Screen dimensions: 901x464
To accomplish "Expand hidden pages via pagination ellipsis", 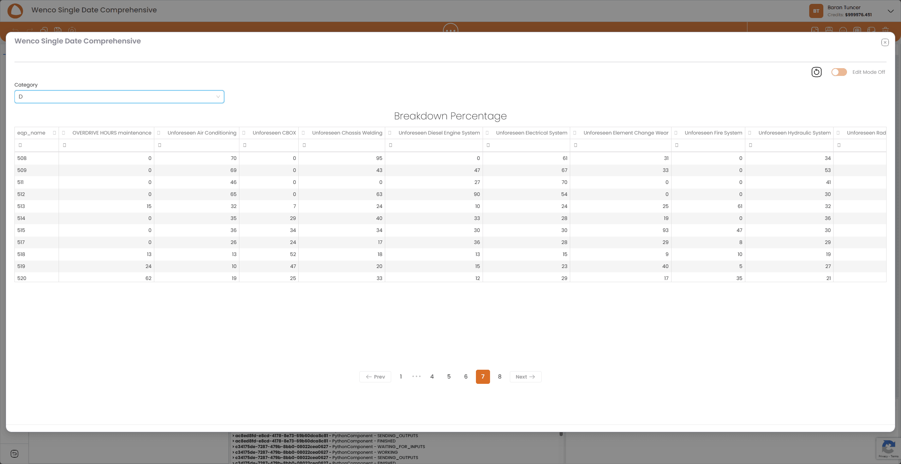I will [x=417, y=376].
